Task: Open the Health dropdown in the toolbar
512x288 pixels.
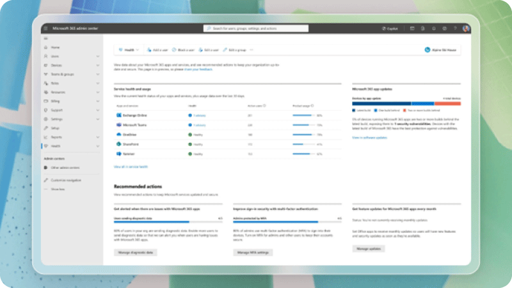Action: coord(129,50)
